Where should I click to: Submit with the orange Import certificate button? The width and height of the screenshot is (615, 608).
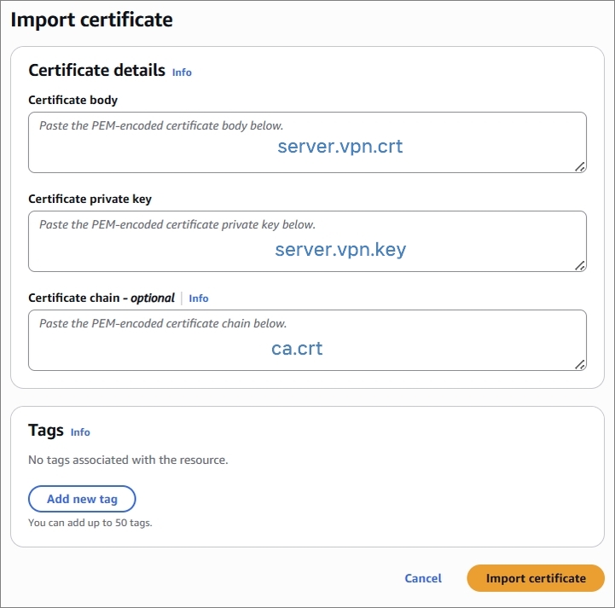[x=536, y=578]
